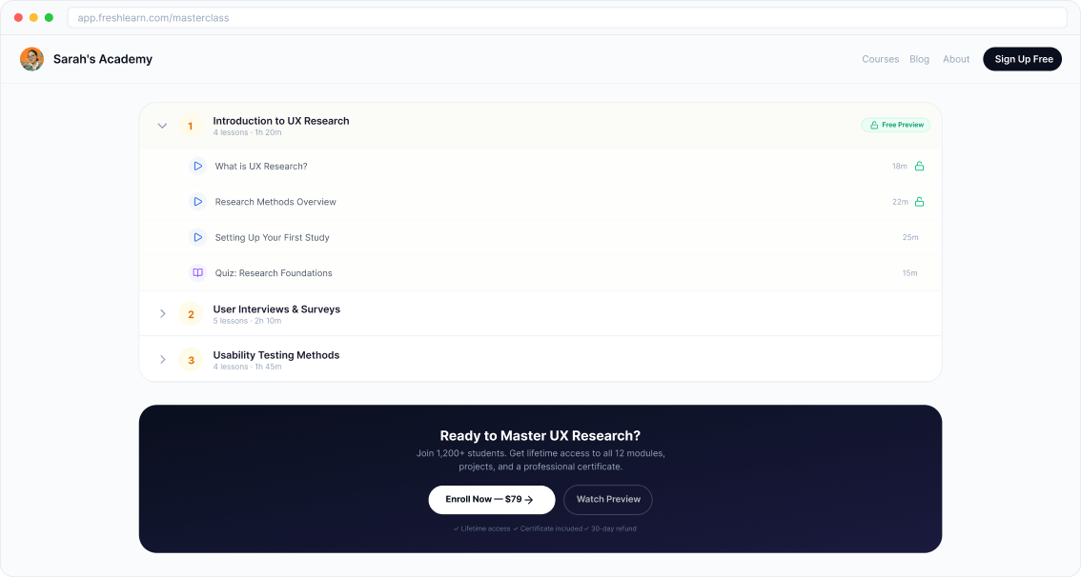Expand the User Interviews & Surveys module
Screen dimensions: 1081x577
[162, 314]
